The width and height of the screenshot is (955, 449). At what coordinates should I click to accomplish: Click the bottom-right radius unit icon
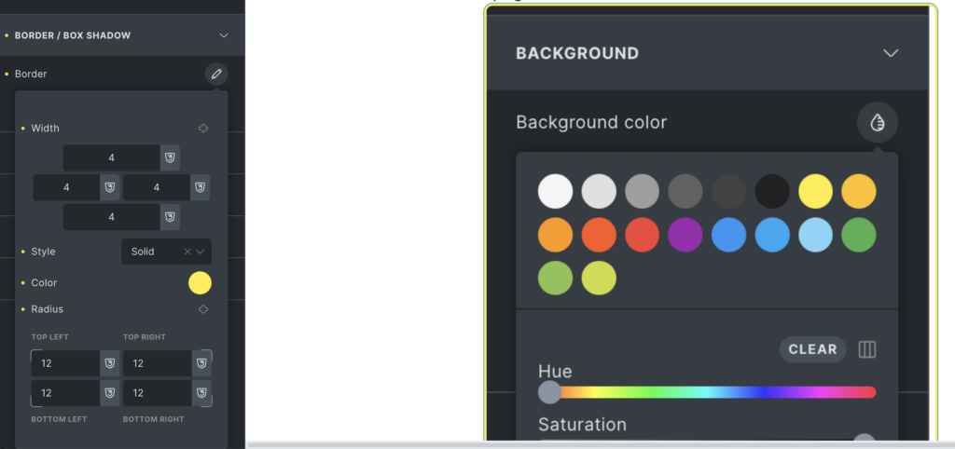coord(201,392)
